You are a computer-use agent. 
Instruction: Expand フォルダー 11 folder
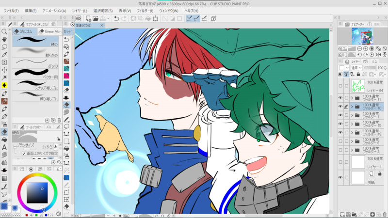point(352,98)
